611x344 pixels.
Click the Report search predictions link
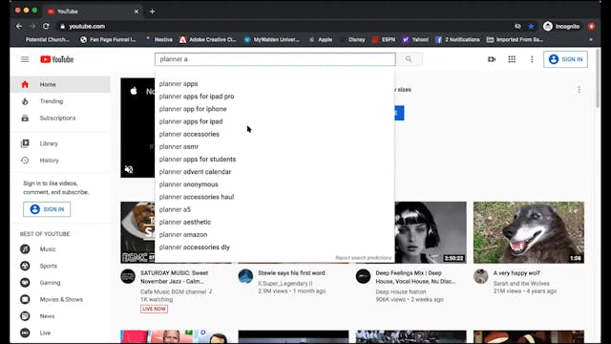(363, 258)
